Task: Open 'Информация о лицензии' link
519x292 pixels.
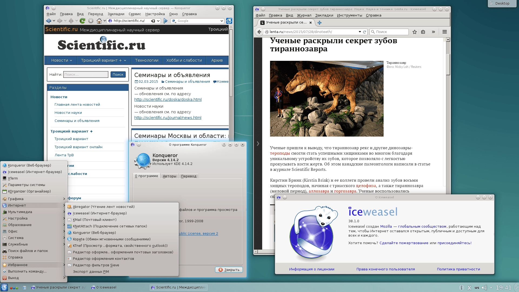Action: tap(312, 269)
